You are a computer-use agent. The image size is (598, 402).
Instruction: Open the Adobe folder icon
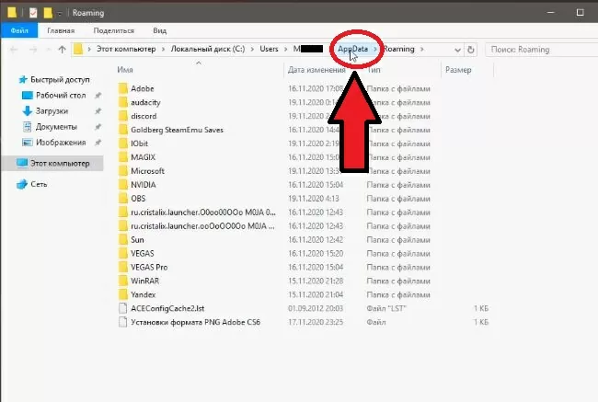[x=124, y=88]
